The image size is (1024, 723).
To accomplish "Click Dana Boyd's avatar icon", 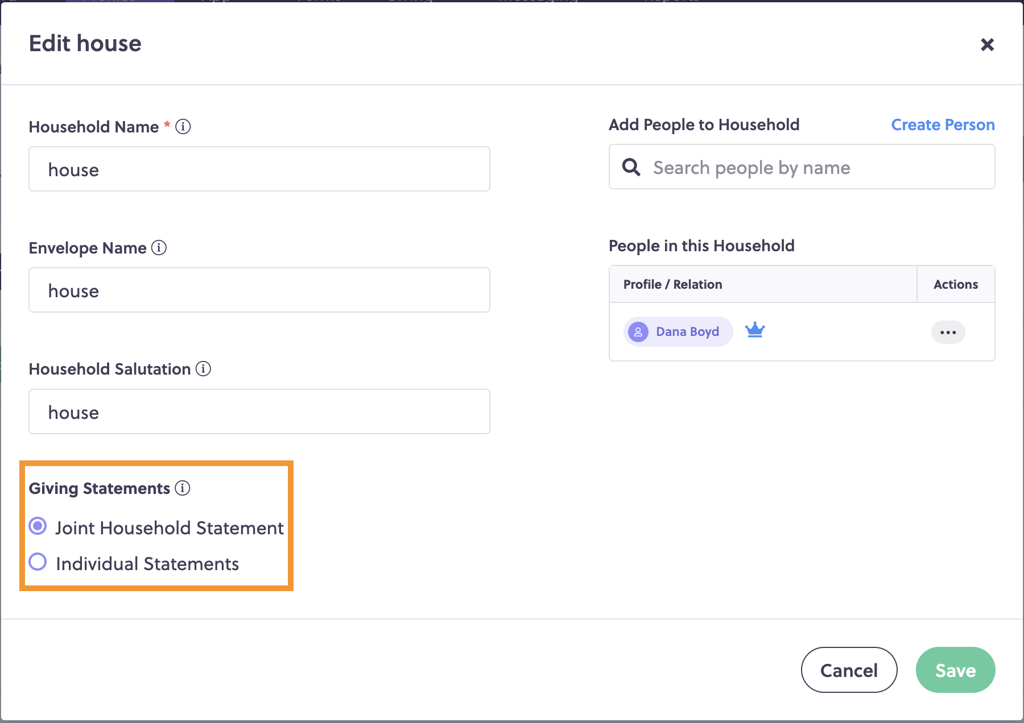I will click(x=638, y=331).
